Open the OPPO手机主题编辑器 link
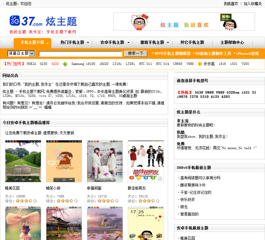The width and height of the screenshot is (265, 240). [x=172, y=53]
